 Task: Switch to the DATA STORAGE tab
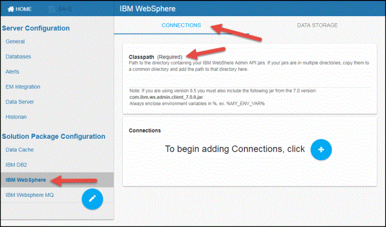coord(317,25)
